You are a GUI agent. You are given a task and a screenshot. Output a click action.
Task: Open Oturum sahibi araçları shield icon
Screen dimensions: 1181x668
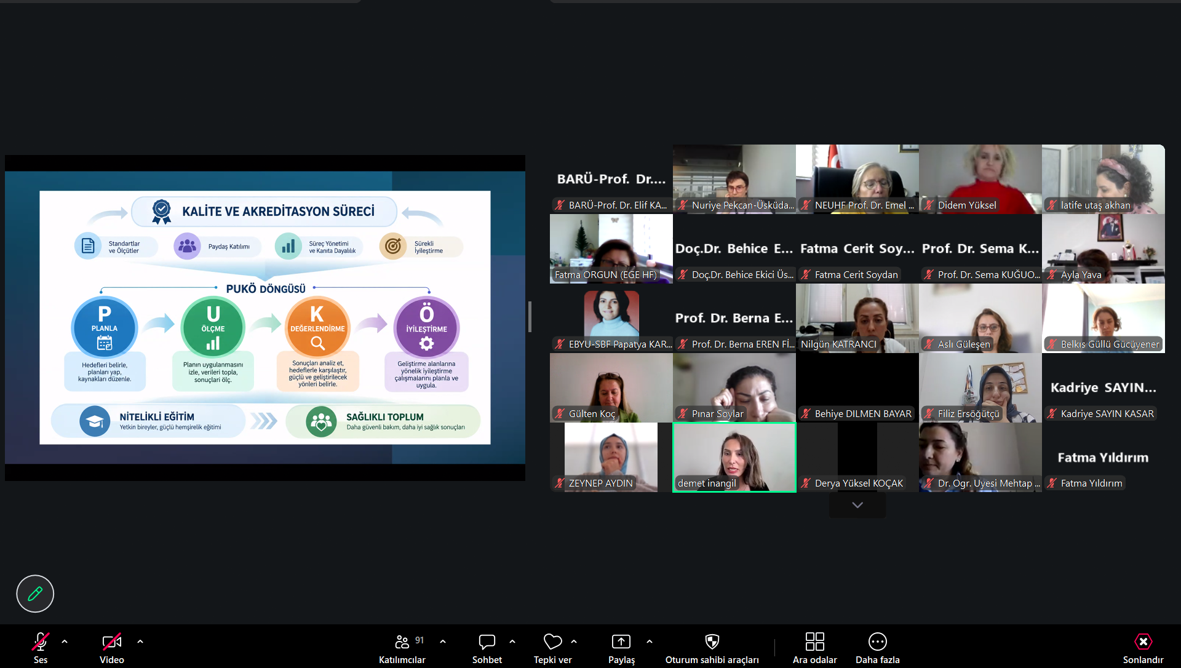coord(712,642)
